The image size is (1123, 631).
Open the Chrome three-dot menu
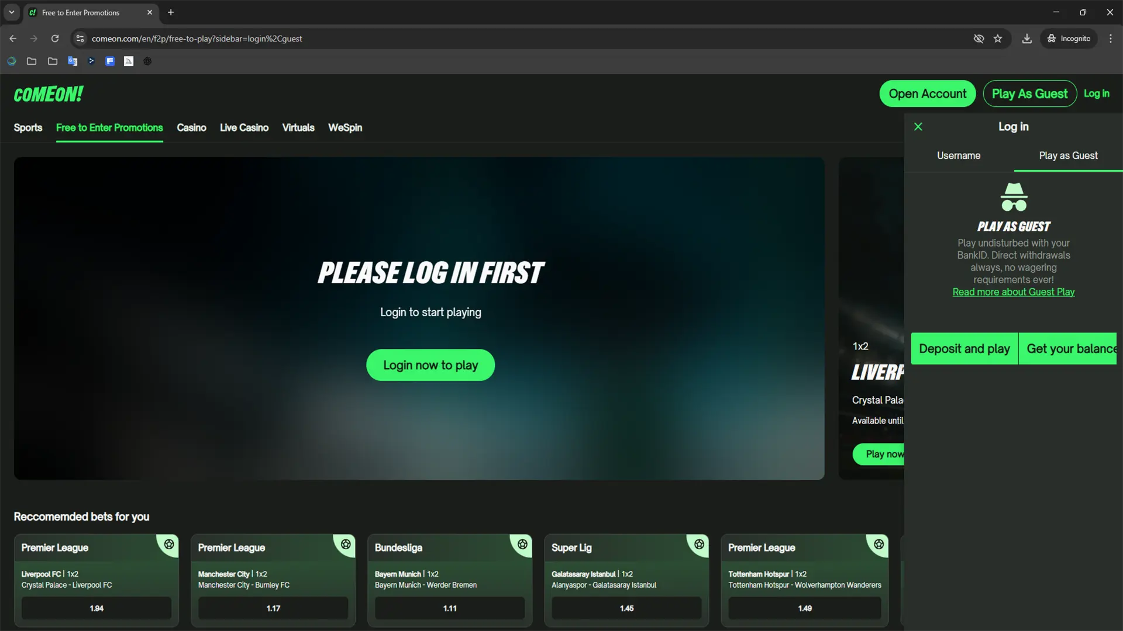click(1110, 39)
